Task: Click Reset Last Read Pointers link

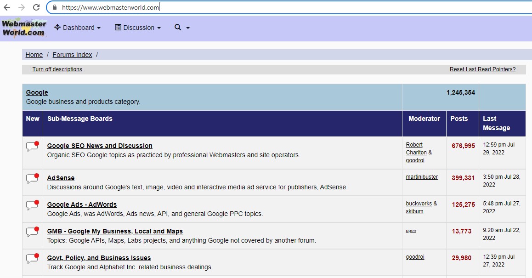Action: pos(482,69)
